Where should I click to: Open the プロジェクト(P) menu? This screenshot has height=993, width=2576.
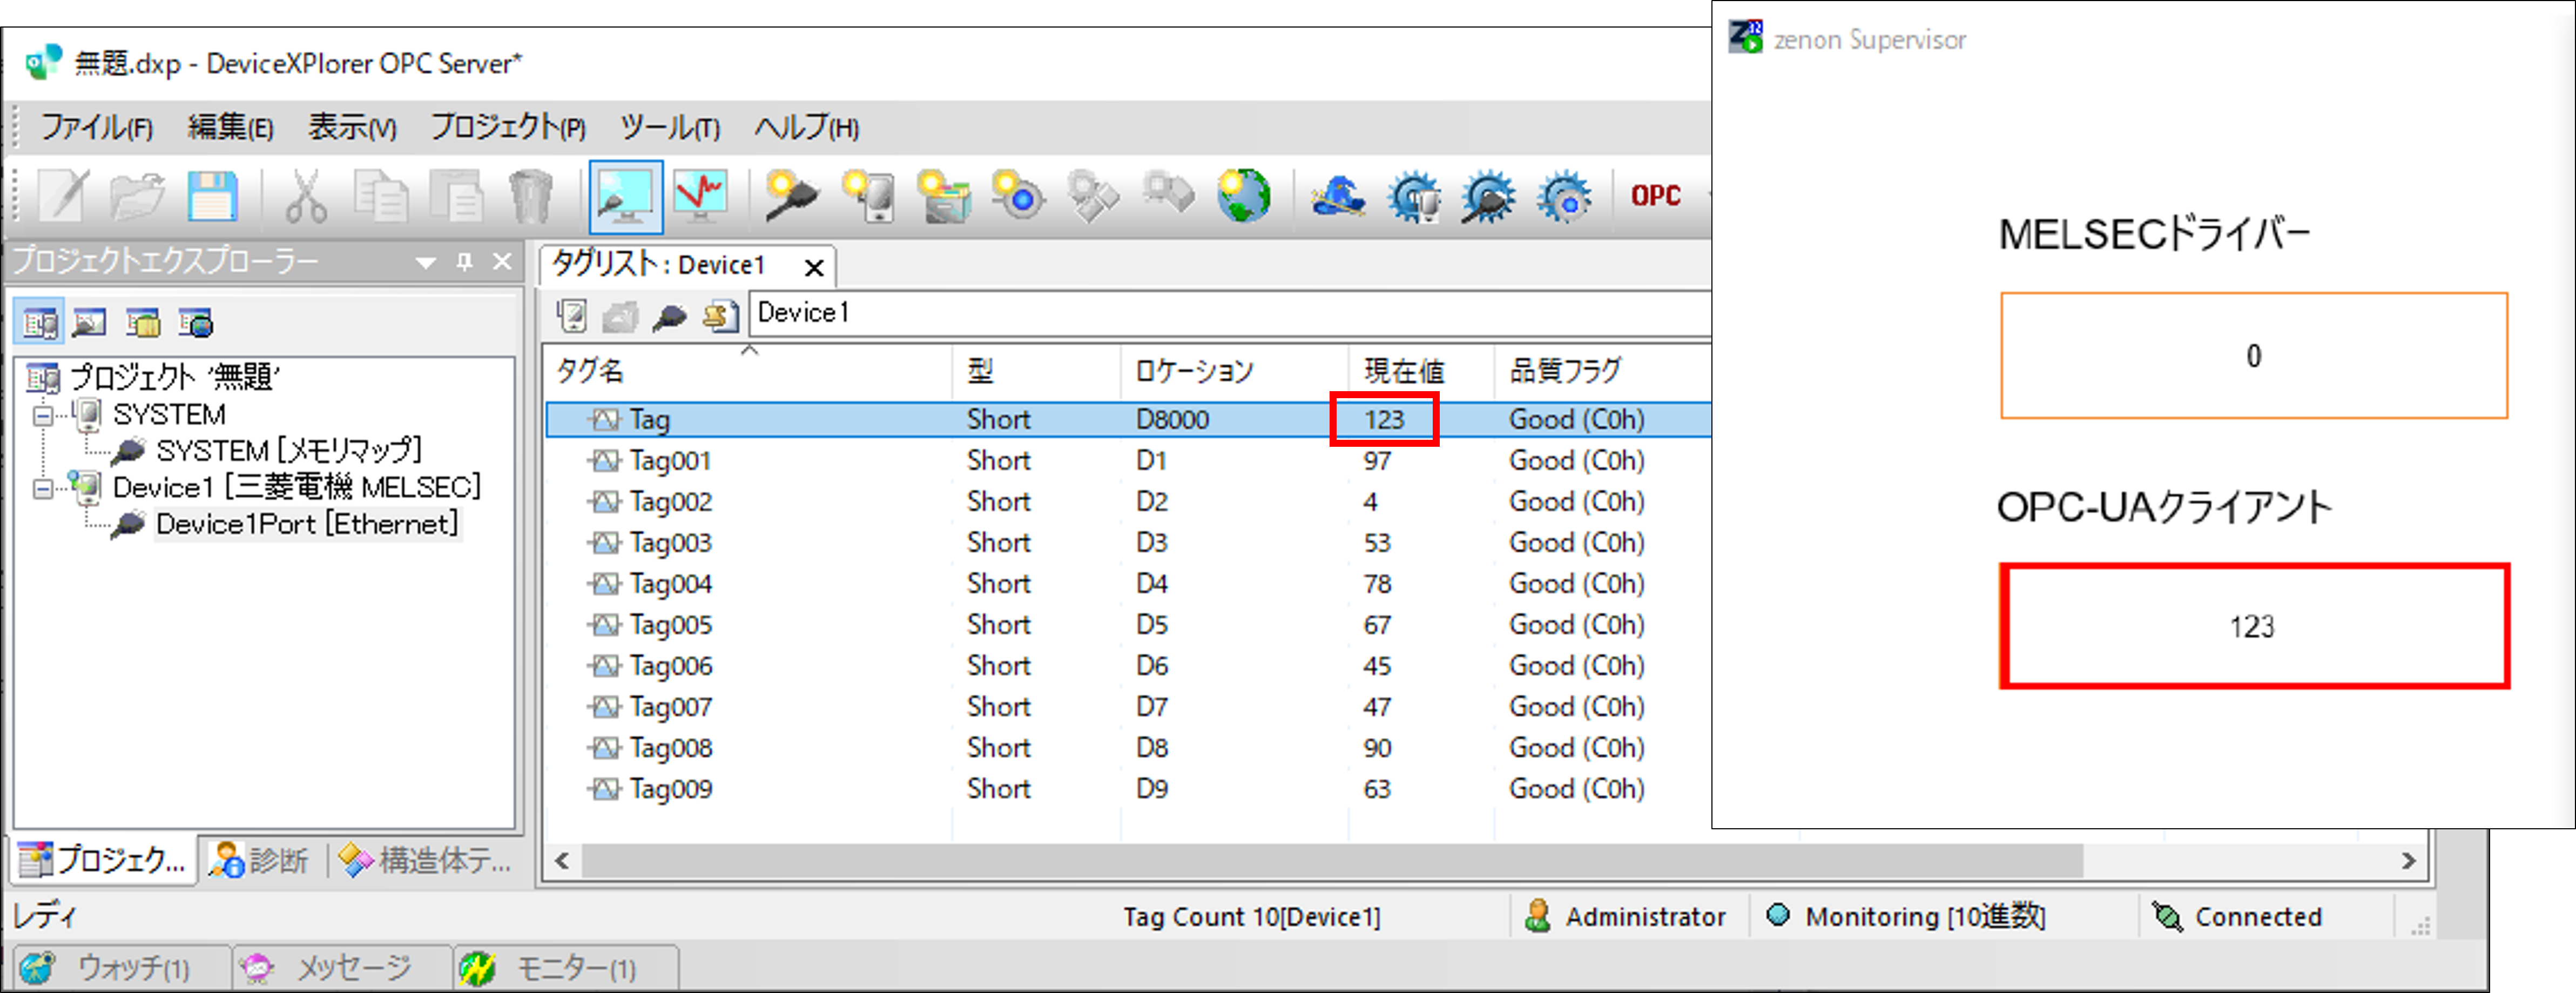coord(507,128)
